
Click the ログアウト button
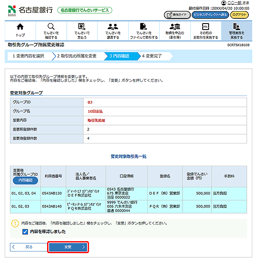(239, 15)
